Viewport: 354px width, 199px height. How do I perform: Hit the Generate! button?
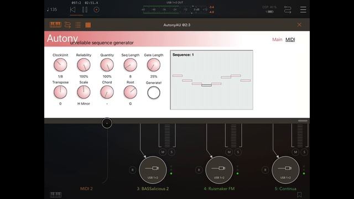(154, 93)
